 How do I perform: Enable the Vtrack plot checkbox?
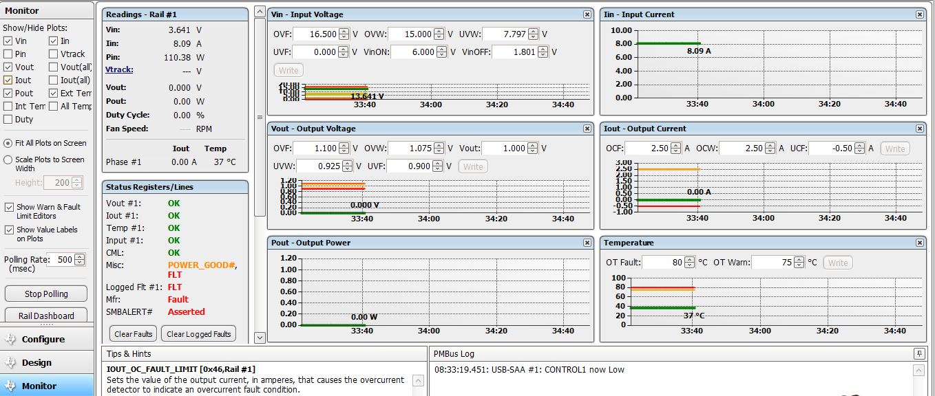click(x=54, y=54)
